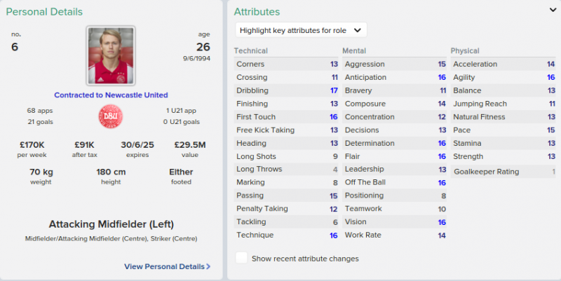Select the Dribbling attribute row
This screenshot has width=561, height=281.
pos(286,90)
